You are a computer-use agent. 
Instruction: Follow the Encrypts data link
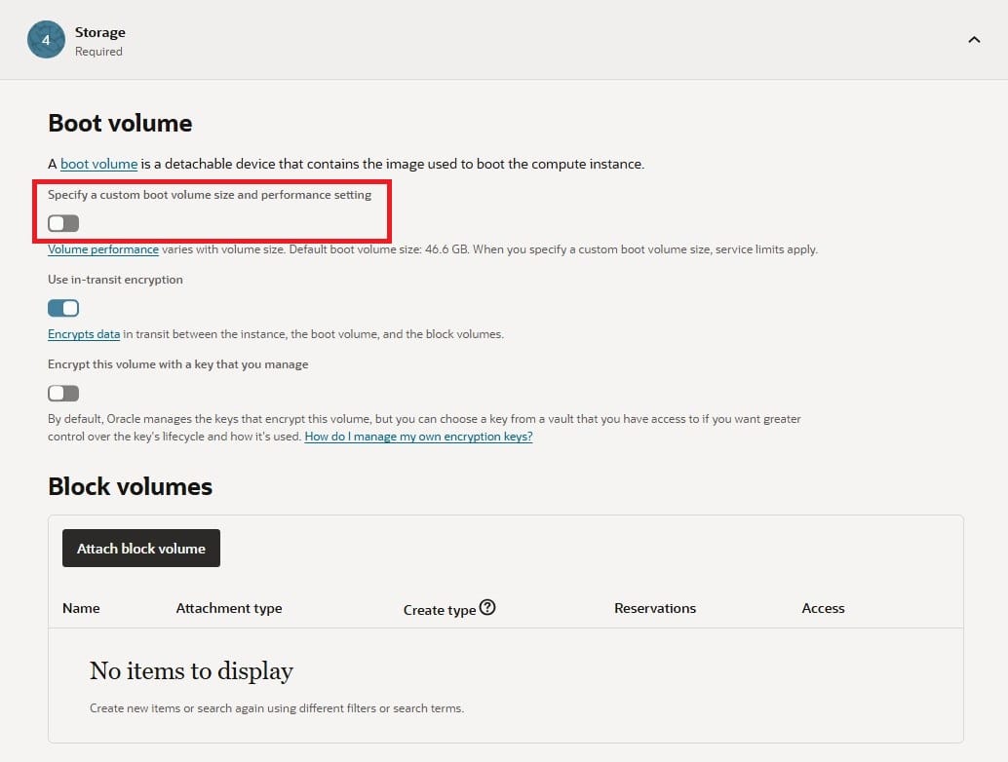pyautogui.click(x=84, y=334)
